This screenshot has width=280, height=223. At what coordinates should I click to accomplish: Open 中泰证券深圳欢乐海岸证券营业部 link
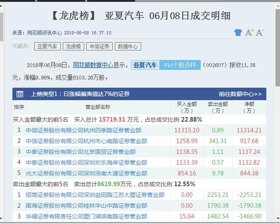87,163
